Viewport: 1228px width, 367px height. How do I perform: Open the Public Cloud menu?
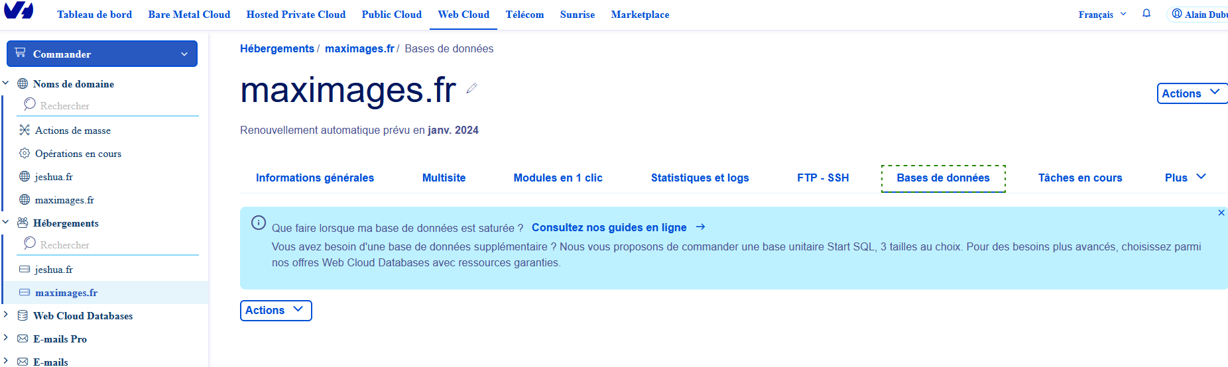(391, 15)
